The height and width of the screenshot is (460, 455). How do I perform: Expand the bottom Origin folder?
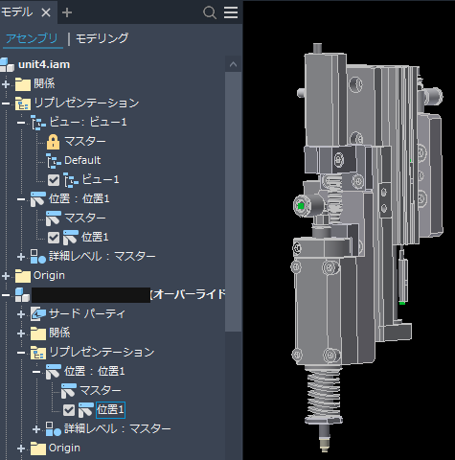coord(21,448)
